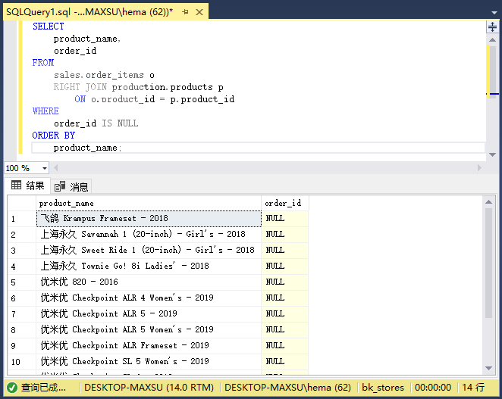Click the messages icon on 消息 tab
The image size is (502, 399).
(60, 186)
